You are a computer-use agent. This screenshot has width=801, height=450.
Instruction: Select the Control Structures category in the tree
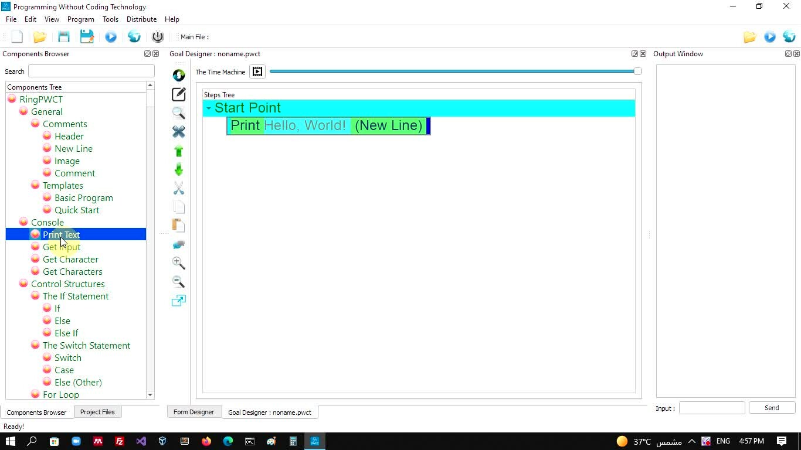(67, 284)
